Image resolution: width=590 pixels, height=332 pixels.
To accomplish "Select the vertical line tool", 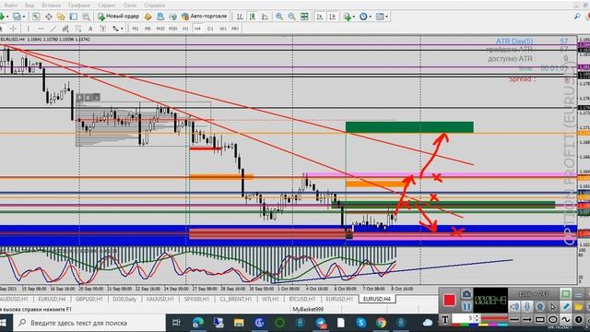I will coord(28,29).
